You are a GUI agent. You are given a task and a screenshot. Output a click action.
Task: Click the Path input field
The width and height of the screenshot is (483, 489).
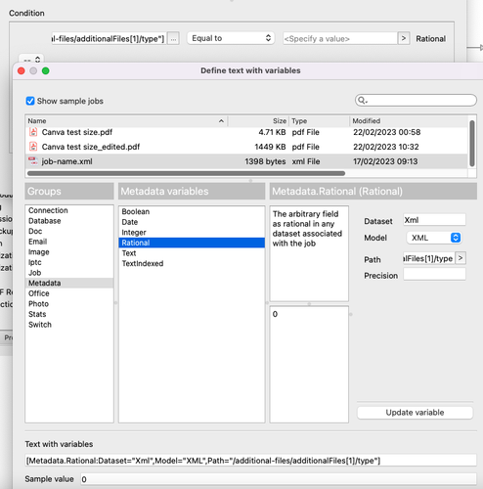[x=429, y=258]
